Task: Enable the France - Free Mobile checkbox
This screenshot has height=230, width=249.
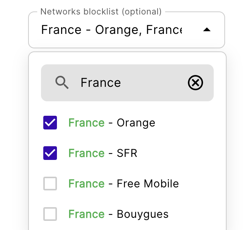Action: (x=50, y=184)
